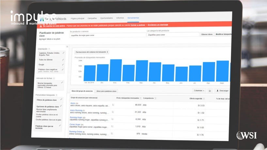
Task: Click 'Envíenos un mensaje' link
Action: tap(158, 25)
